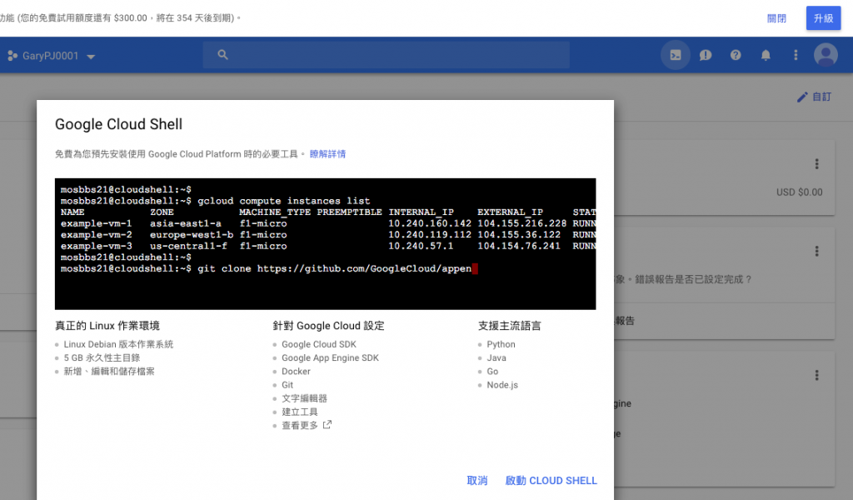Open the help question mark icon
Screen dimensions: 853x500
(x=736, y=55)
